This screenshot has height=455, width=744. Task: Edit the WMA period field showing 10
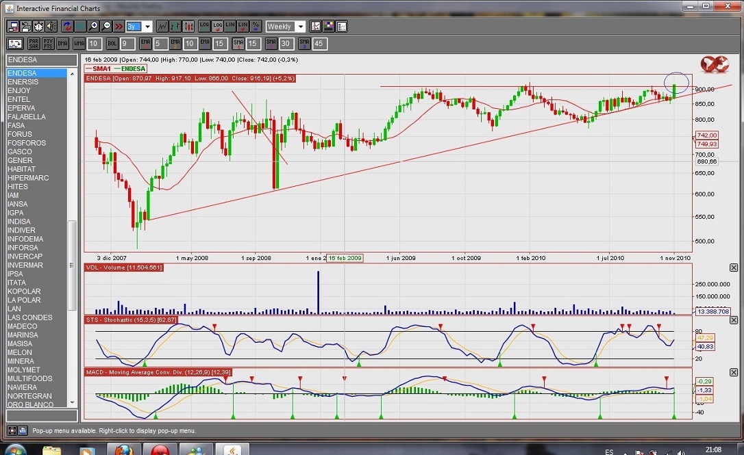pyautogui.click(x=95, y=44)
